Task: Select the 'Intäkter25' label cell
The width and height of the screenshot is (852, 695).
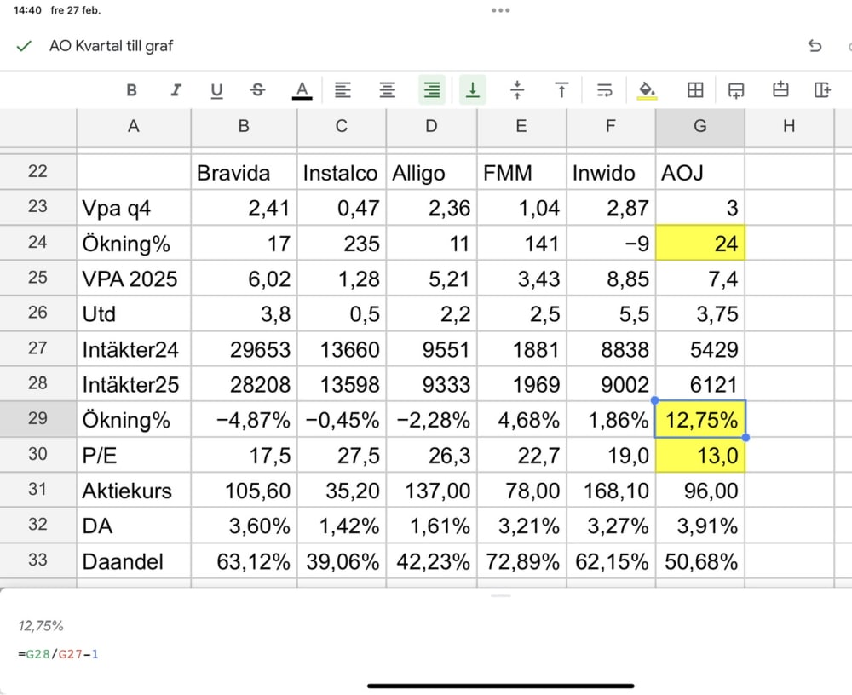Action: [x=134, y=384]
